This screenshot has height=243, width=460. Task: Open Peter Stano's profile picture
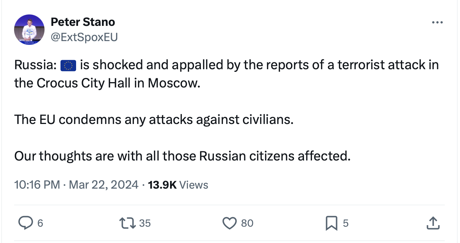(29, 30)
